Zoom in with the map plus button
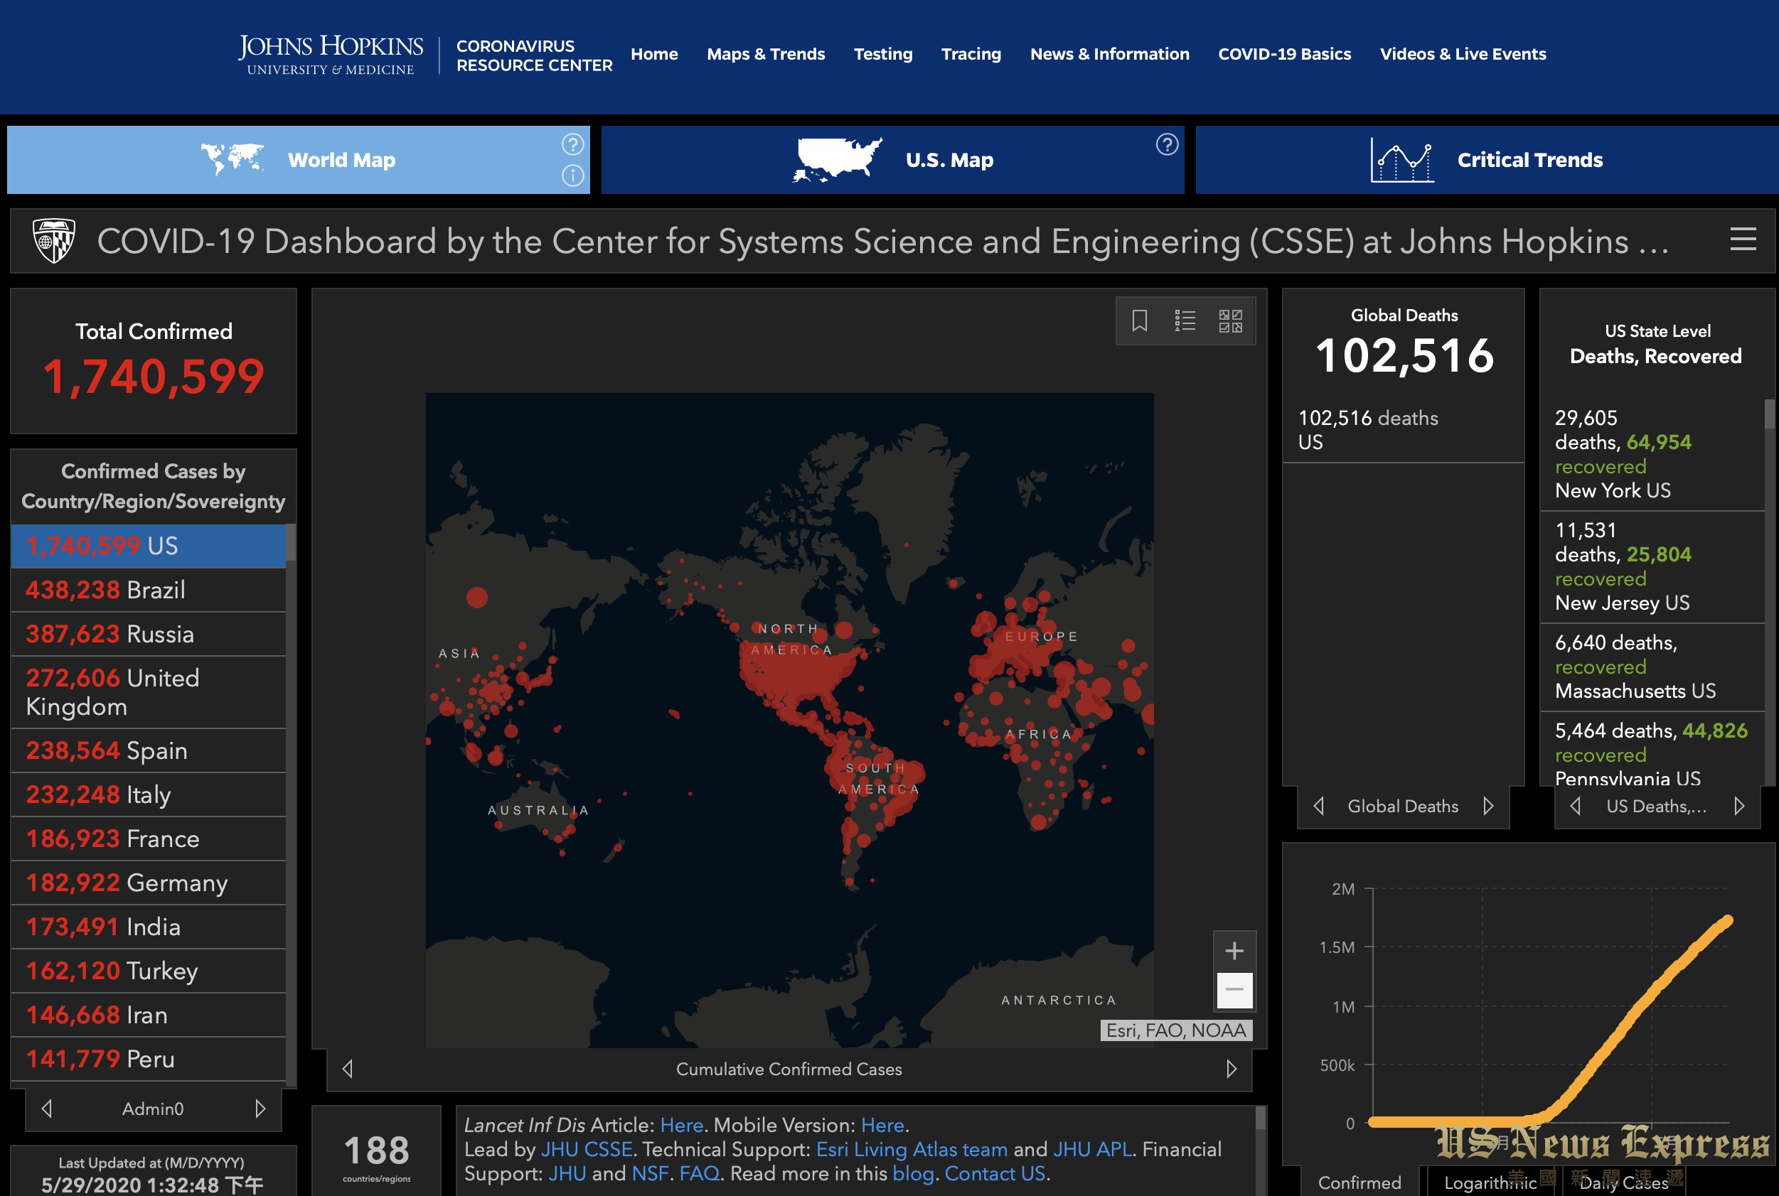 pos(1234,950)
